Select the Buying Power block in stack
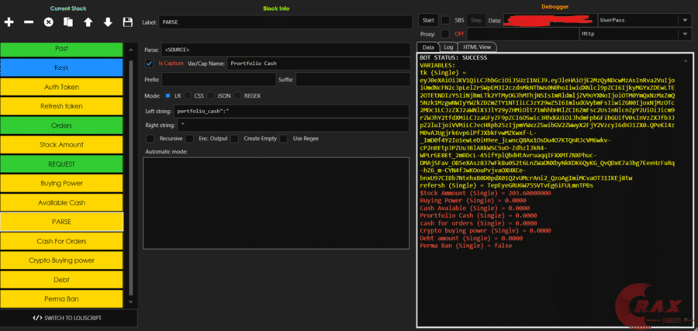Image resolution: width=698 pixels, height=331 pixels. 62,184
